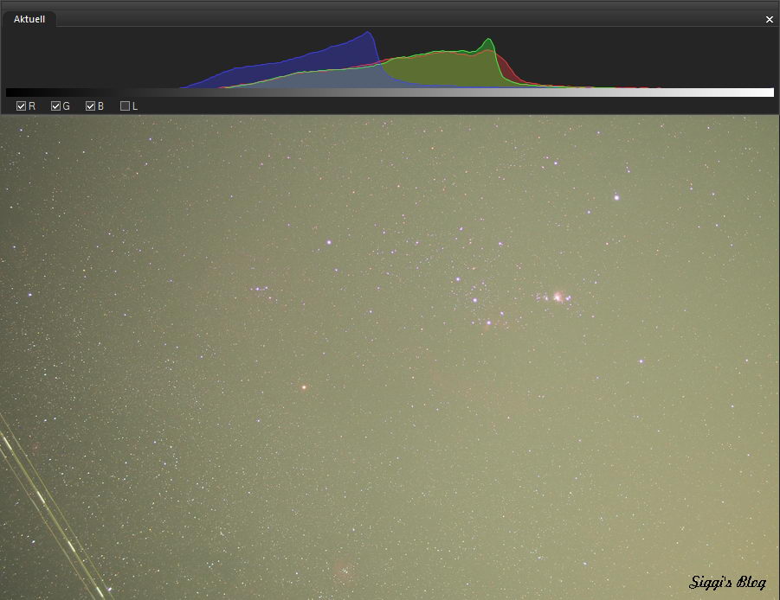
Task: Toggle the G channel checkbox
Action: pos(56,106)
